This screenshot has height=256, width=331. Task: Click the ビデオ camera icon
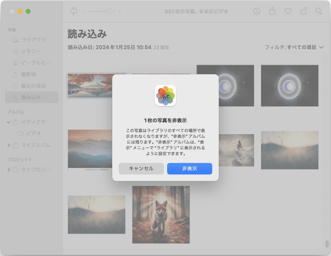[21, 134]
